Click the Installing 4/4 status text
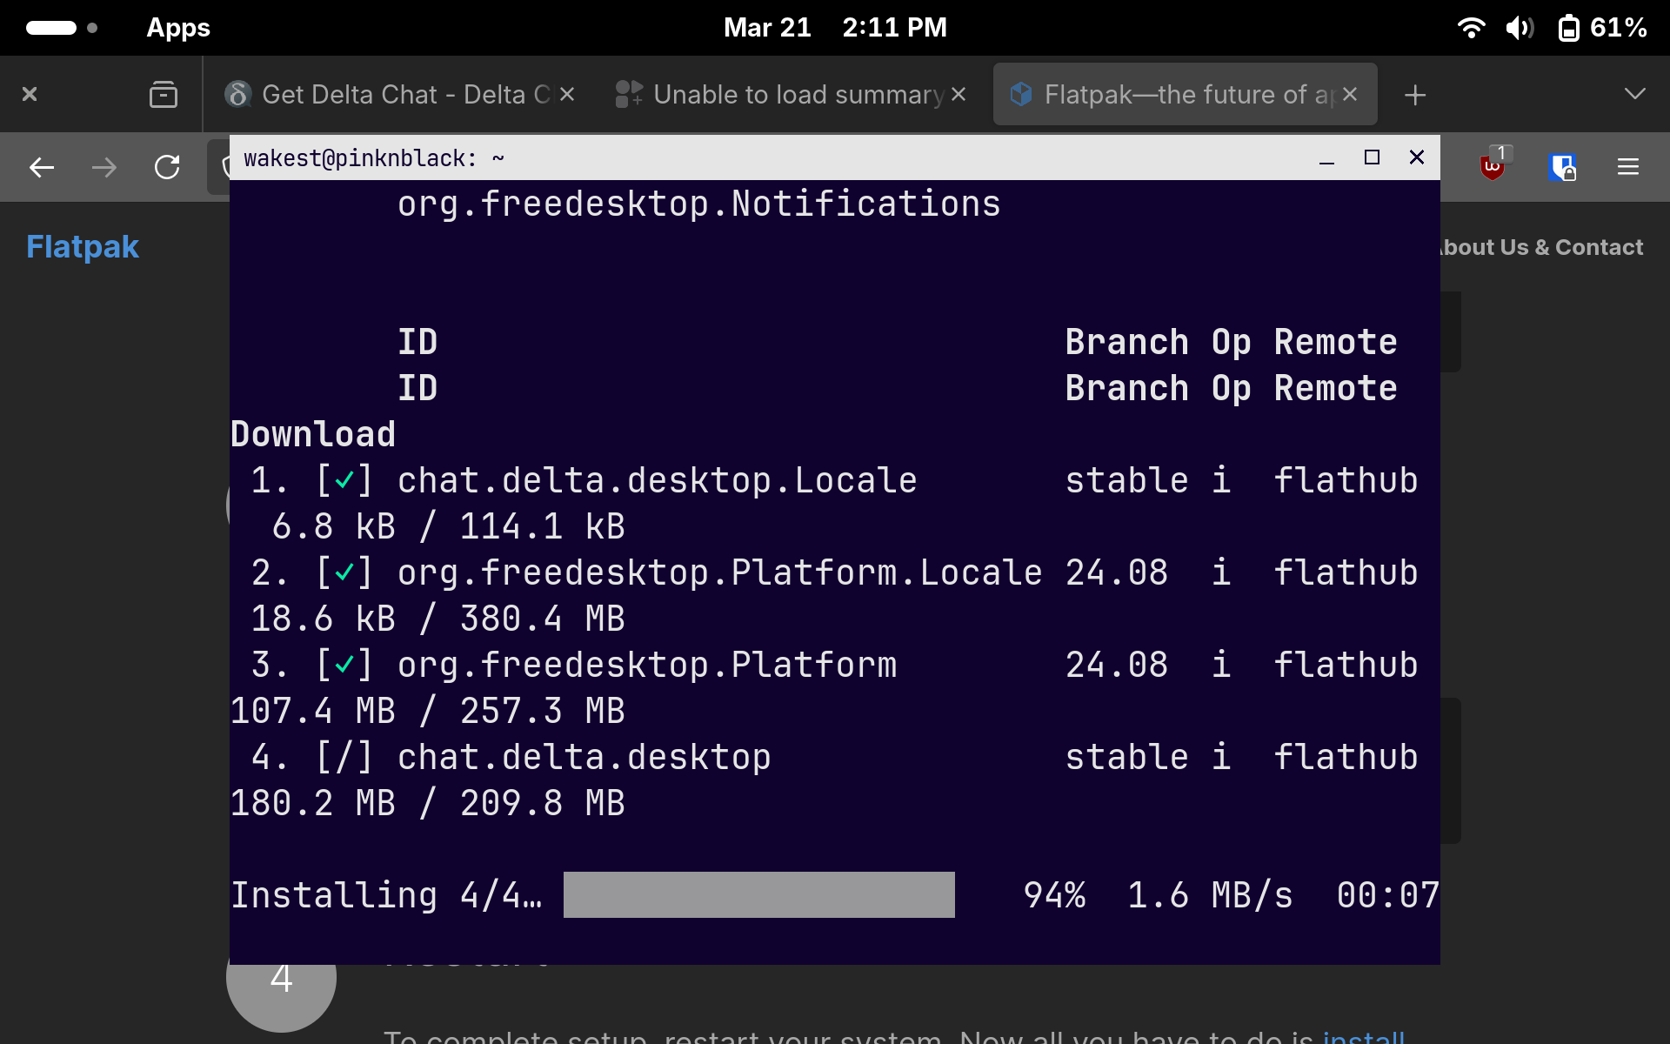The height and width of the screenshot is (1044, 1670). pyautogui.click(x=387, y=894)
